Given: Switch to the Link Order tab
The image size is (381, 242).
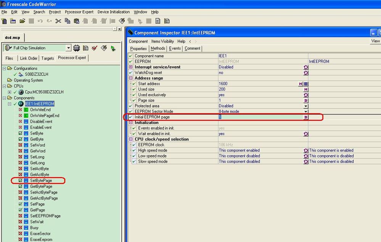Looking at the screenshot, I should (29, 58).
